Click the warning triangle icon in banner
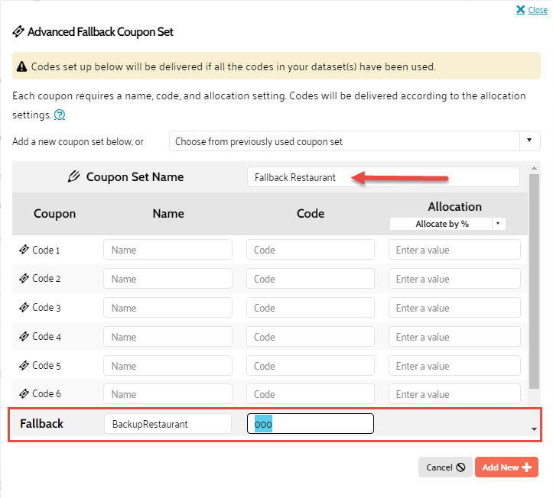553x498 pixels. pyautogui.click(x=22, y=67)
